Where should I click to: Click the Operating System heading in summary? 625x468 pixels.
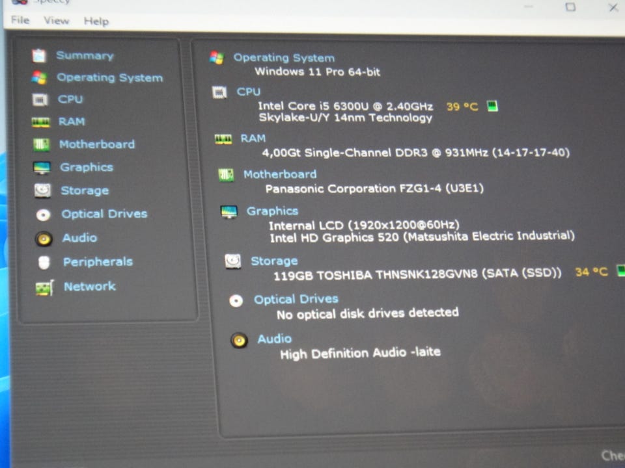(x=284, y=58)
